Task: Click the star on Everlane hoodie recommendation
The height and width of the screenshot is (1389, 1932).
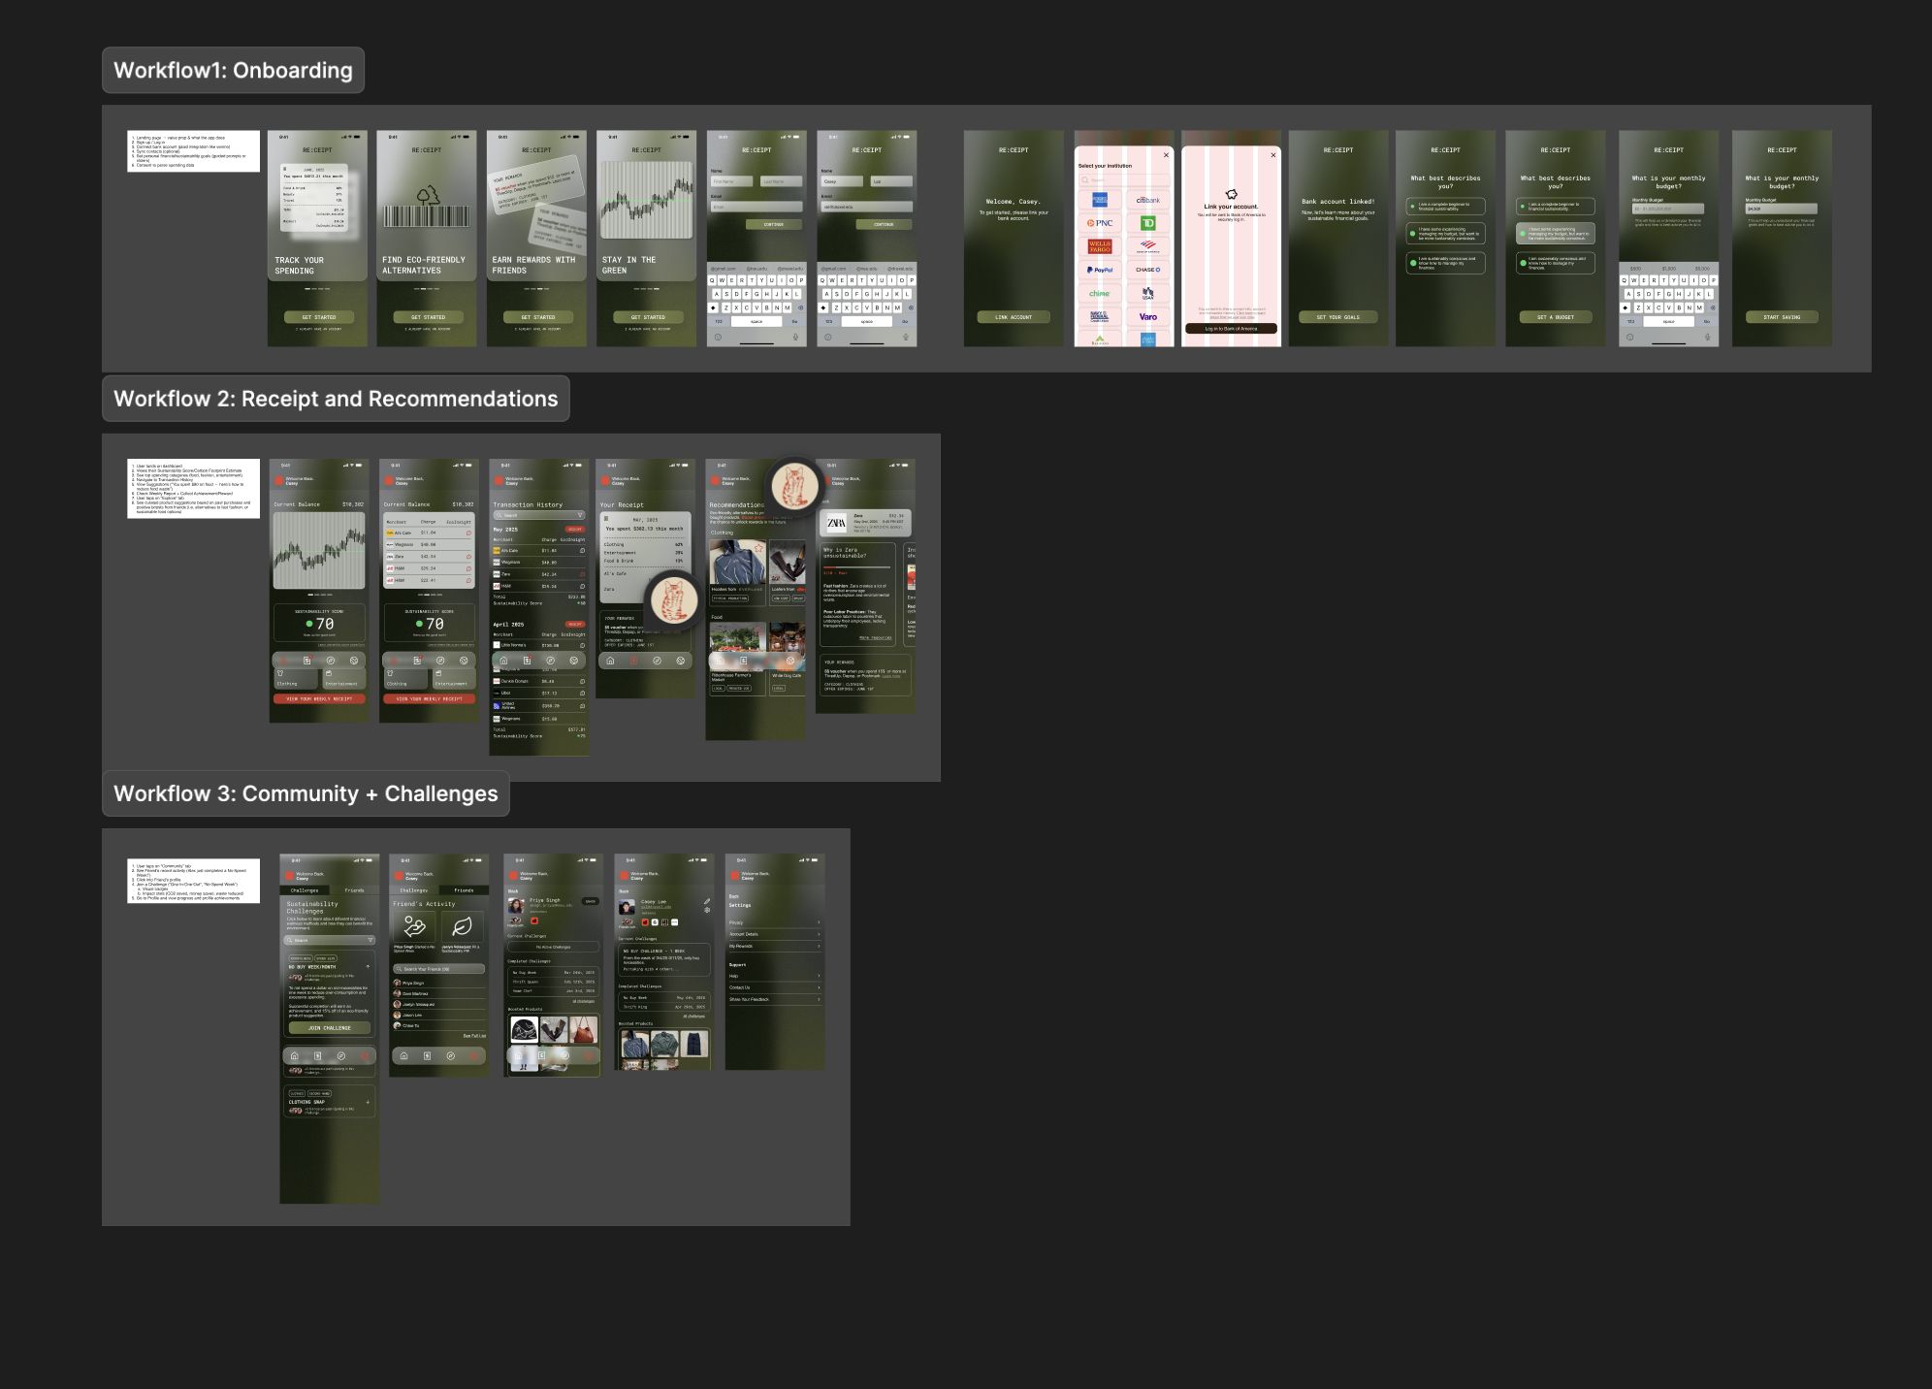Action: pos(758,548)
